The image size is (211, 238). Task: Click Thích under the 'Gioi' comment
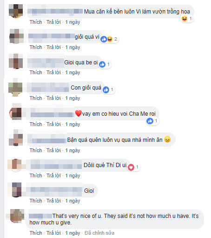[36, 201]
